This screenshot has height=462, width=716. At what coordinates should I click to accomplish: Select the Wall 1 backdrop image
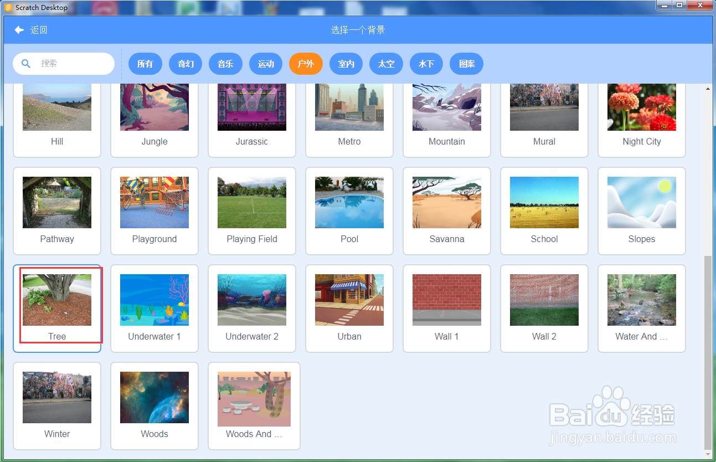[447, 300]
